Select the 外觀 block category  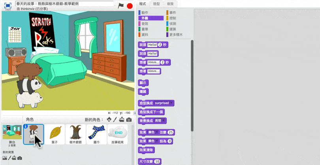tap(151, 18)
